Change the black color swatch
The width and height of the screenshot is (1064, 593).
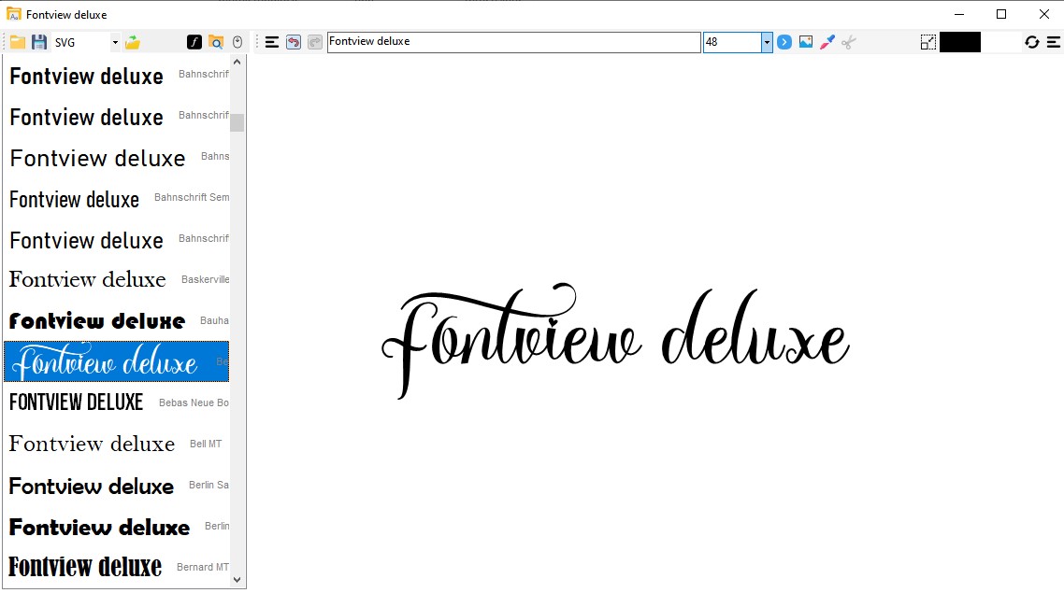tap(958, 41)
